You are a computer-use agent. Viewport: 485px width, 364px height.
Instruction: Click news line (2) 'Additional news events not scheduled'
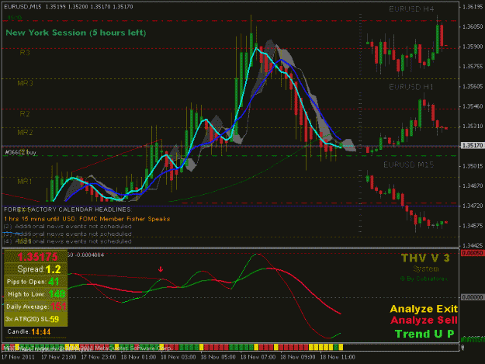[68, 227]
